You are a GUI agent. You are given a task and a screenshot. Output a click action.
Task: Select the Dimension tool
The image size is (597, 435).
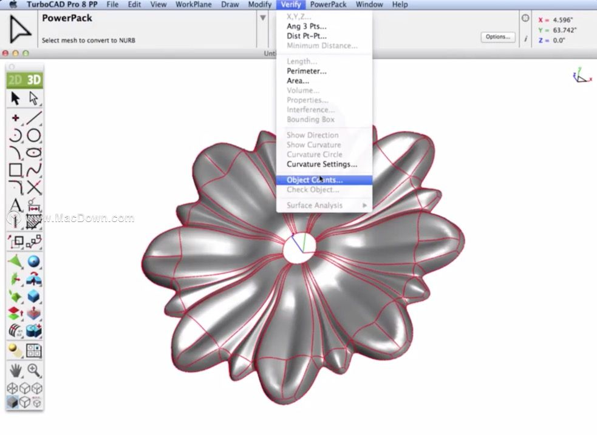[x=33, y=205]
